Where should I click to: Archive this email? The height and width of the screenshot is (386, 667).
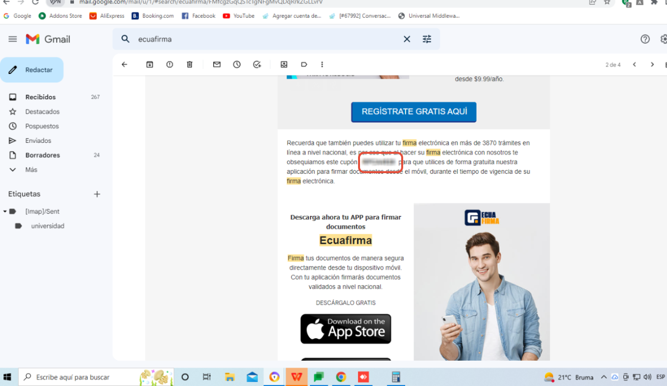coord(150,64)
